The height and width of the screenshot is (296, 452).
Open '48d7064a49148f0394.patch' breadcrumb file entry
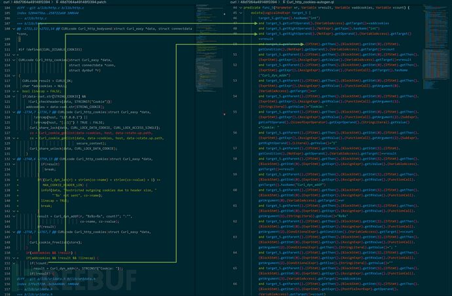pyautogui.click(x=83, y=2)
